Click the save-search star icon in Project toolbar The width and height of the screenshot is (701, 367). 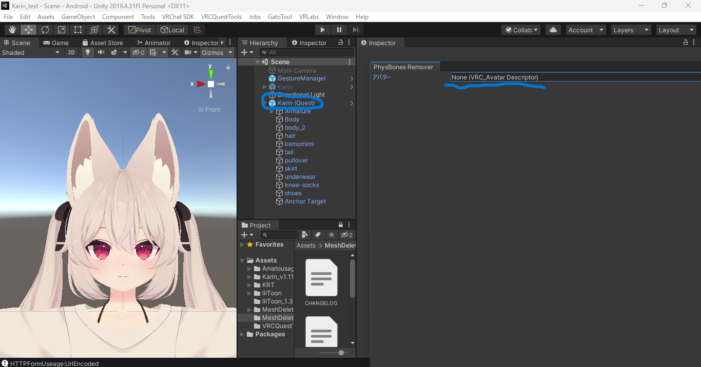(x=332, y=235)
